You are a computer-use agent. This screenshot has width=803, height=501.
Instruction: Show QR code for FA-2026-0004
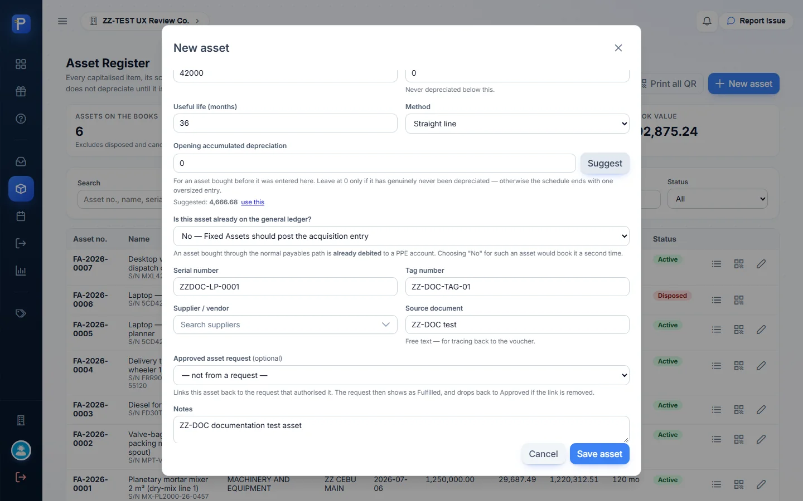click(739, 366)
